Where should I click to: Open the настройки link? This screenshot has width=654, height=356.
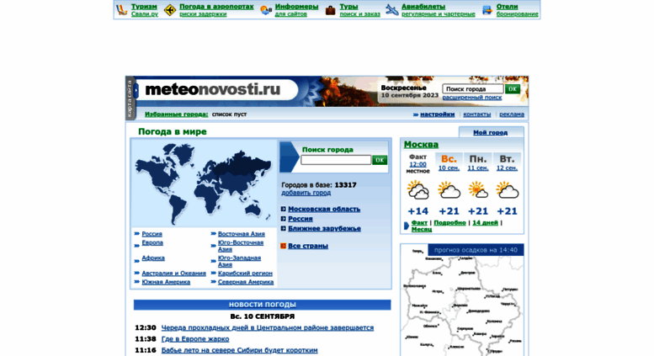tap(437, 114)
